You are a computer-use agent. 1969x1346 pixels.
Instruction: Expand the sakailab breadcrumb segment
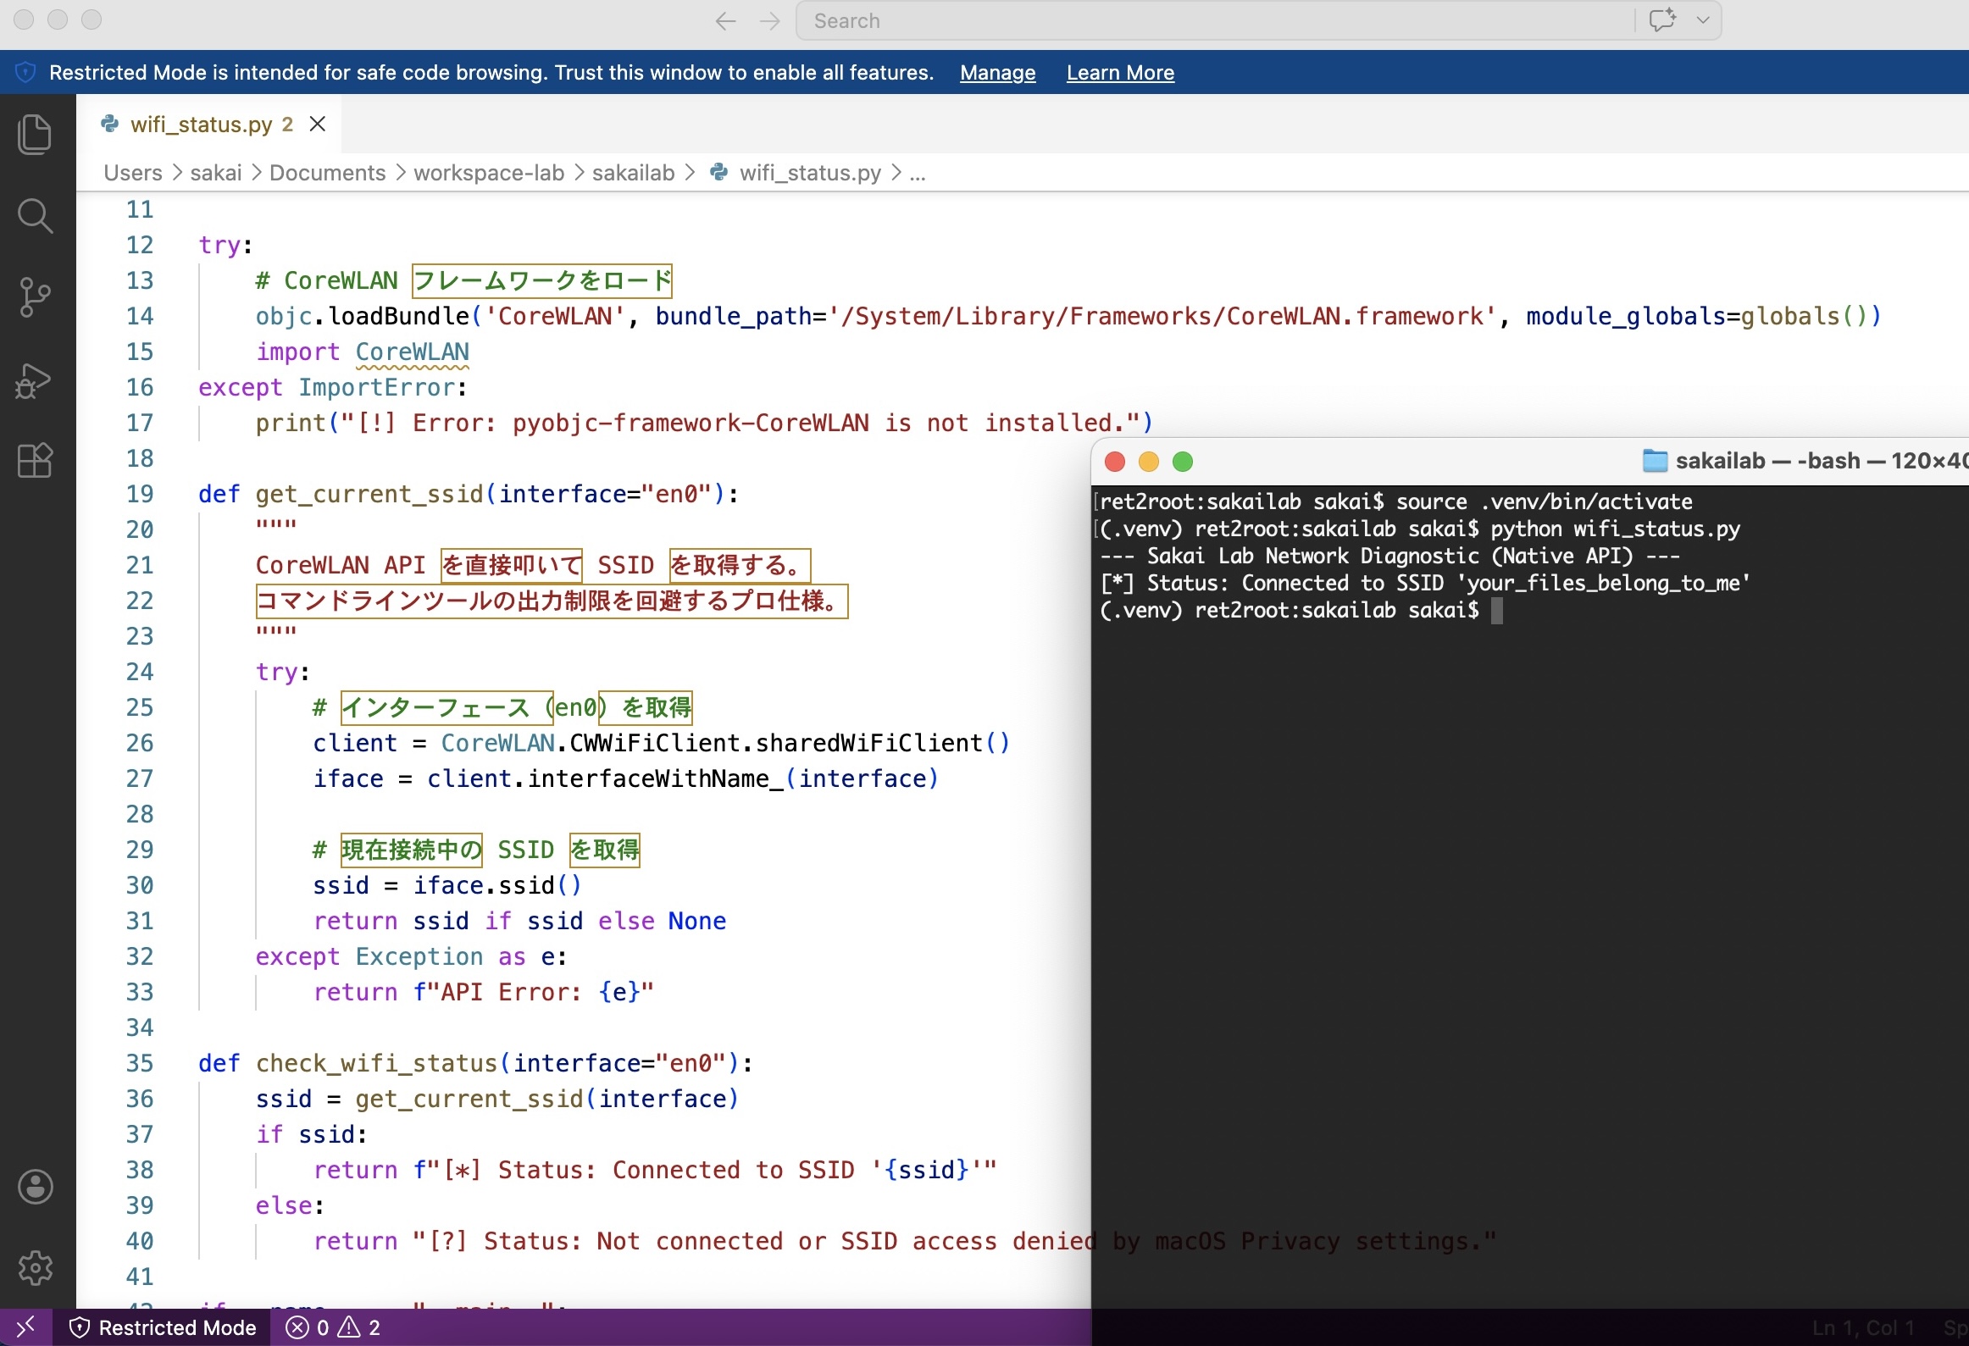click(x=633, y=173)
